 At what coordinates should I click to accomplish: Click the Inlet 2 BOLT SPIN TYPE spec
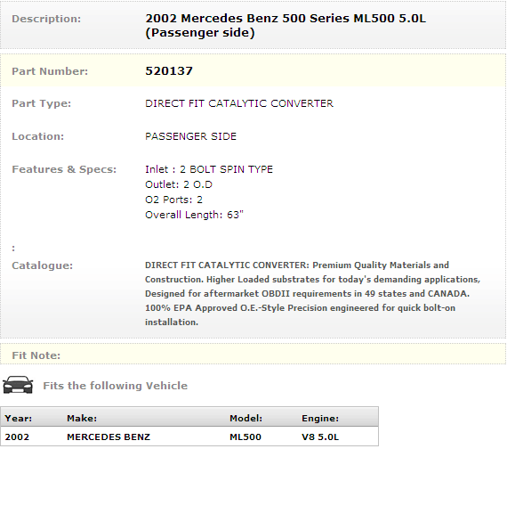tap(209, 169)
